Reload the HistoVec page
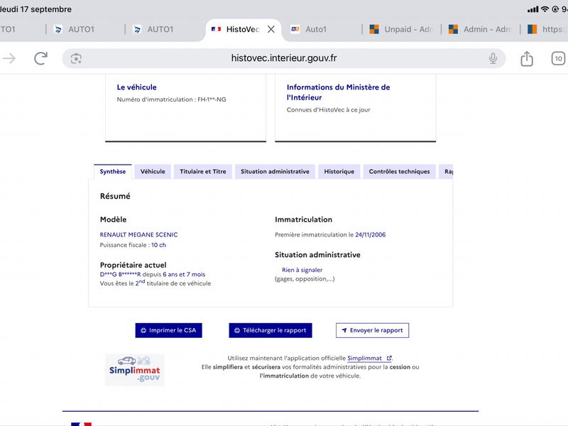The height and width of the screenshot is (426, 568). pyautogui.click(x=40, y=58)
